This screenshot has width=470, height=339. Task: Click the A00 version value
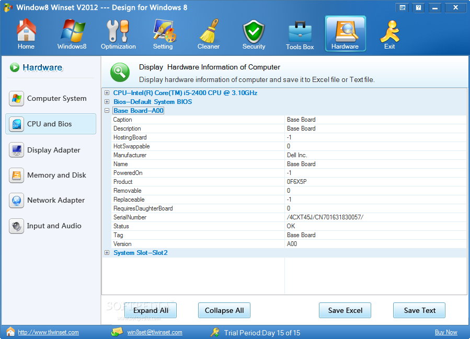[292, 244]
